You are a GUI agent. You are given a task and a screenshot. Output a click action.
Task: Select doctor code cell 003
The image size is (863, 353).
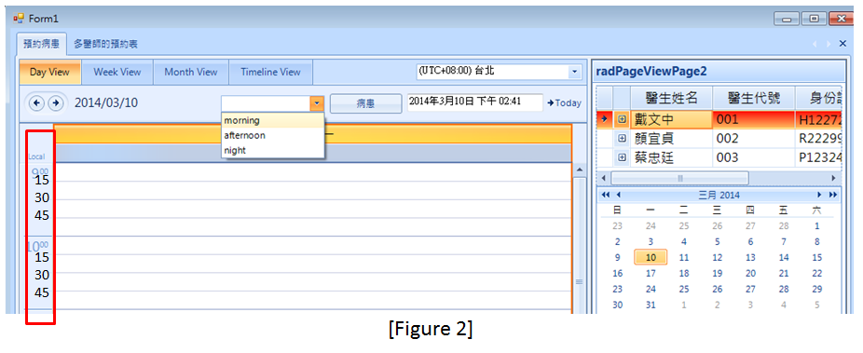pos(753,157)
